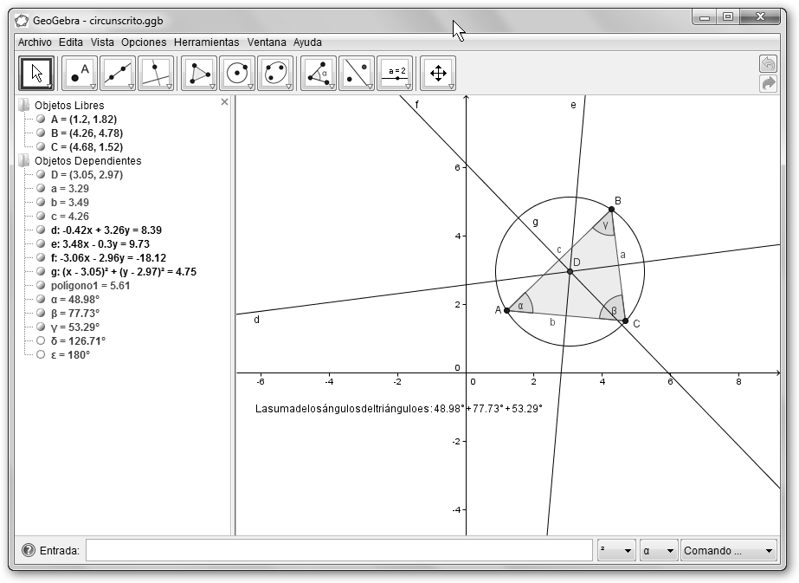Viewport: 799px width, 583px height.
Task: Activate the Circle with center tool
Action: [237, 74]
